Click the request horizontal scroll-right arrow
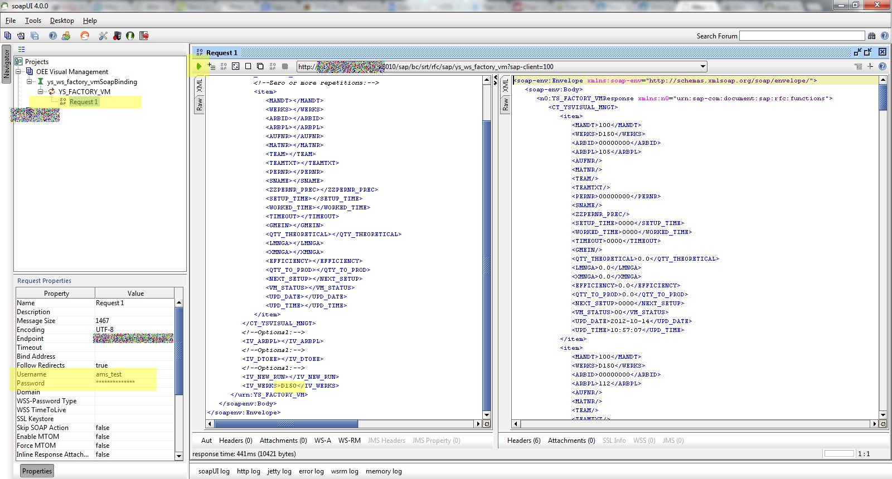The image size is (892, 479). click(478, 424)
